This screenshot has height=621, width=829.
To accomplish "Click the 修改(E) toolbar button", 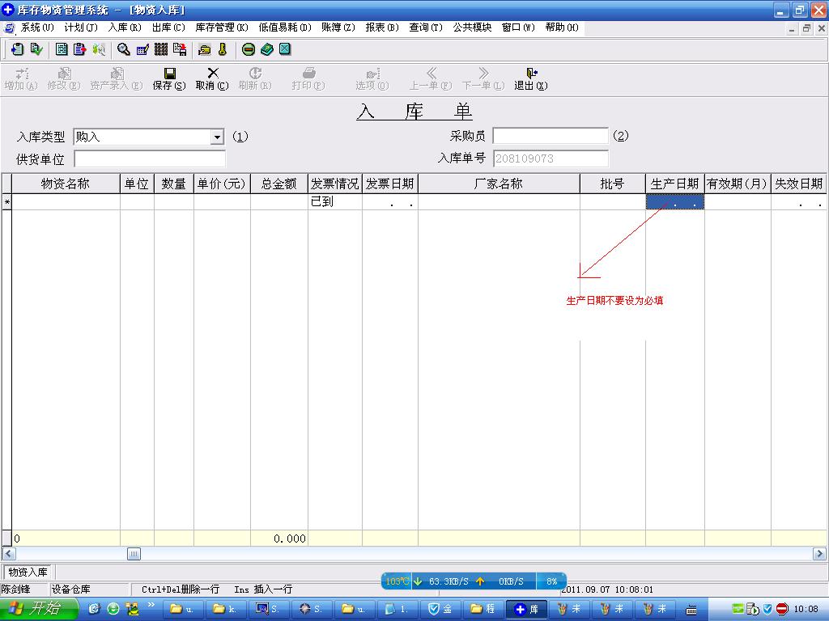I will click(64, 78).
